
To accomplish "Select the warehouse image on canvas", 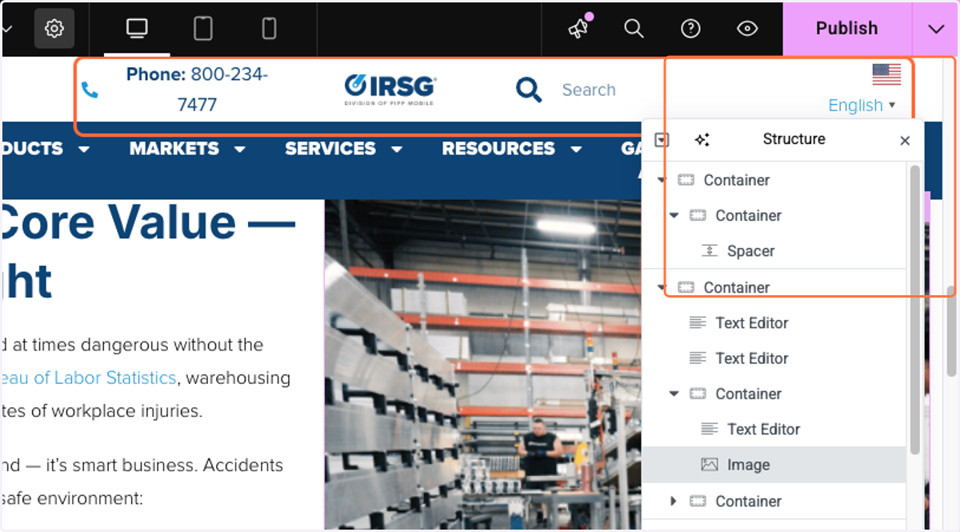I will point(482,364).
